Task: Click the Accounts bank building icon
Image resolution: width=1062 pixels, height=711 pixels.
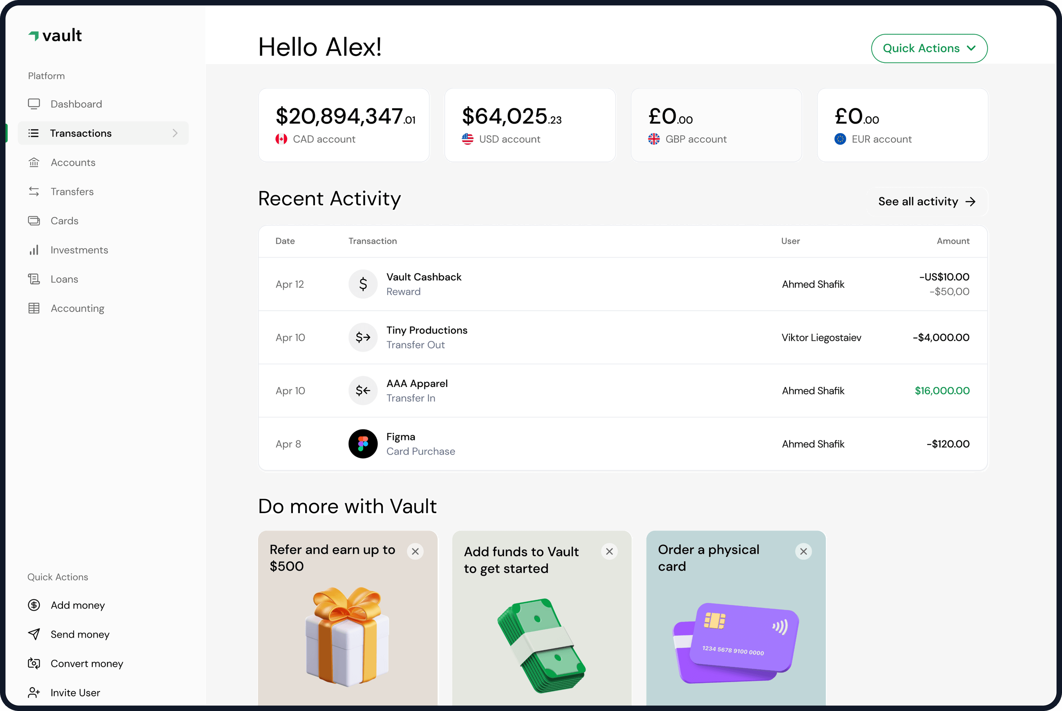Action: [34, 162]
